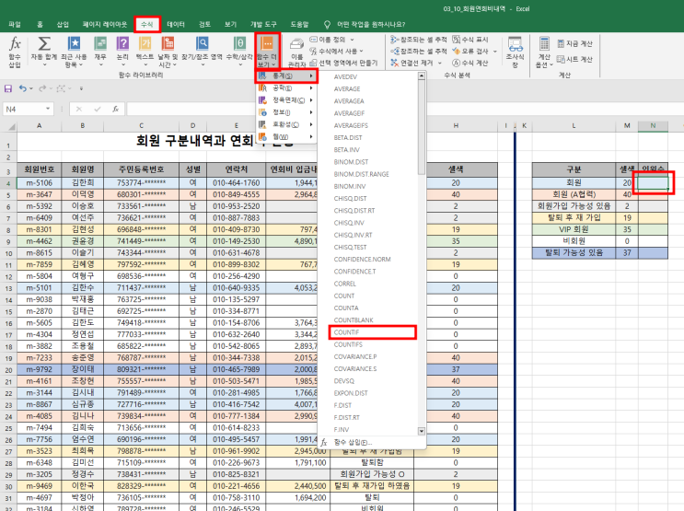Toggle 수식 표시 in 수식 분석
The height and width of the screenshot is (511, 684).
pyautogui.click(x=470, y=40)
